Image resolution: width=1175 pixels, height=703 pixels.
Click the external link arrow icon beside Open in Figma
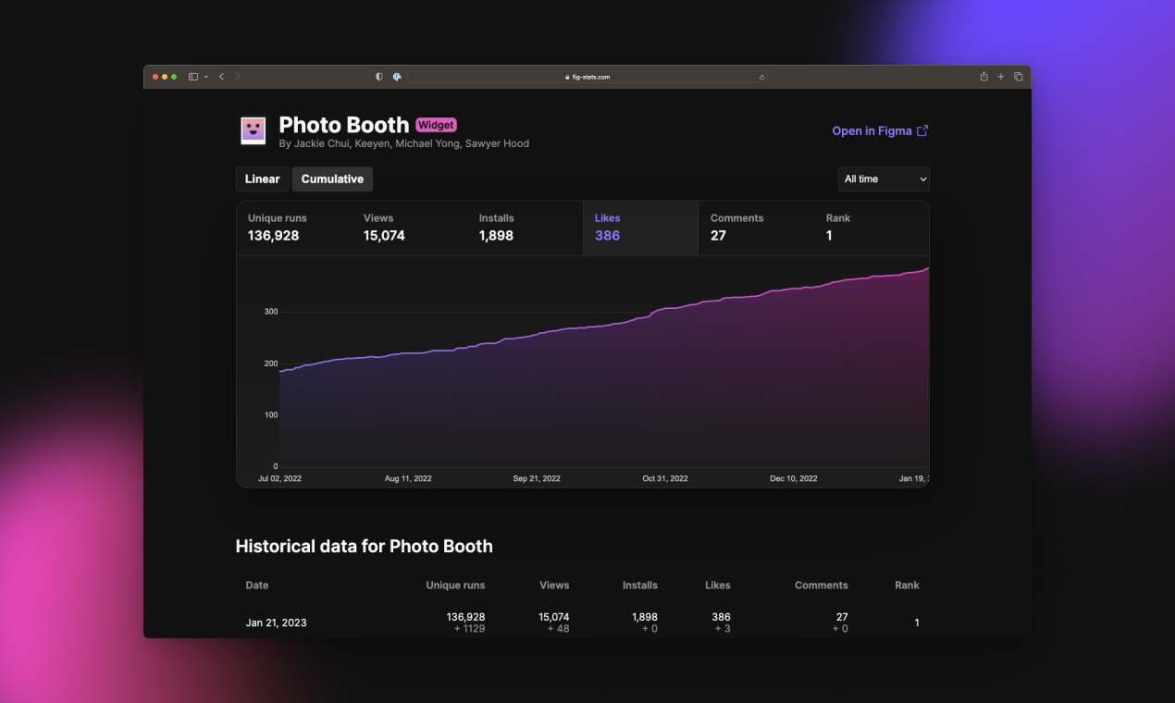coord(922,130)
